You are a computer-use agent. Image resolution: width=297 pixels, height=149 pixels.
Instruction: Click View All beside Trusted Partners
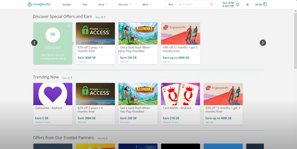102,138
